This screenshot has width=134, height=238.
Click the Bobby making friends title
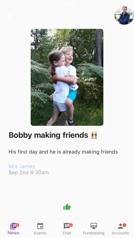point(48,135)
